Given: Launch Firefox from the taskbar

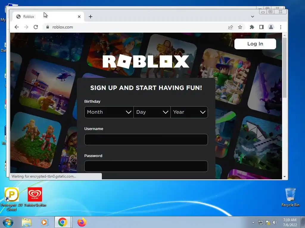Looking at the screenshot, I should [82, 222].
